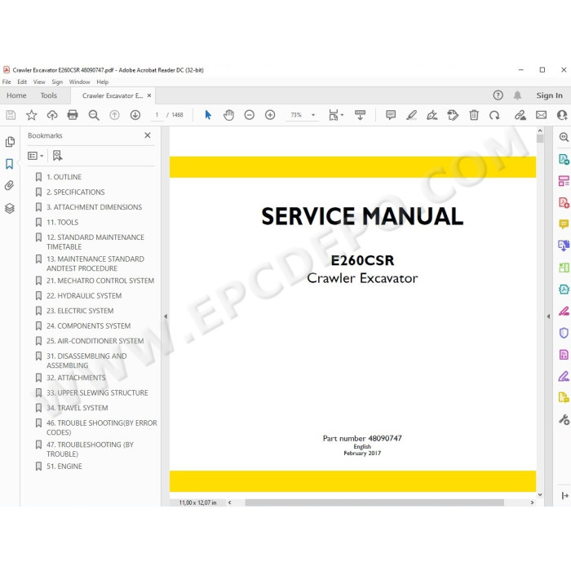Expand the right tool rail arrow

[564, 495]
